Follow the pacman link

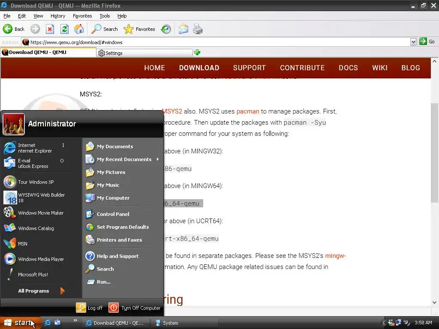tap(248, 111)
